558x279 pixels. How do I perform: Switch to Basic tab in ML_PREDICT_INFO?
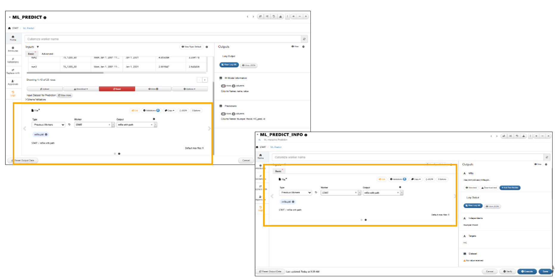pyautogui.click(x=279, y=171)
